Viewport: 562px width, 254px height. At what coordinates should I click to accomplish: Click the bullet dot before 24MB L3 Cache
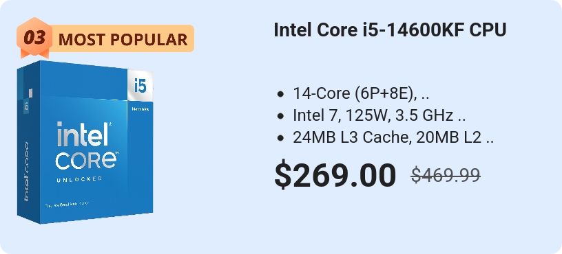280,138
